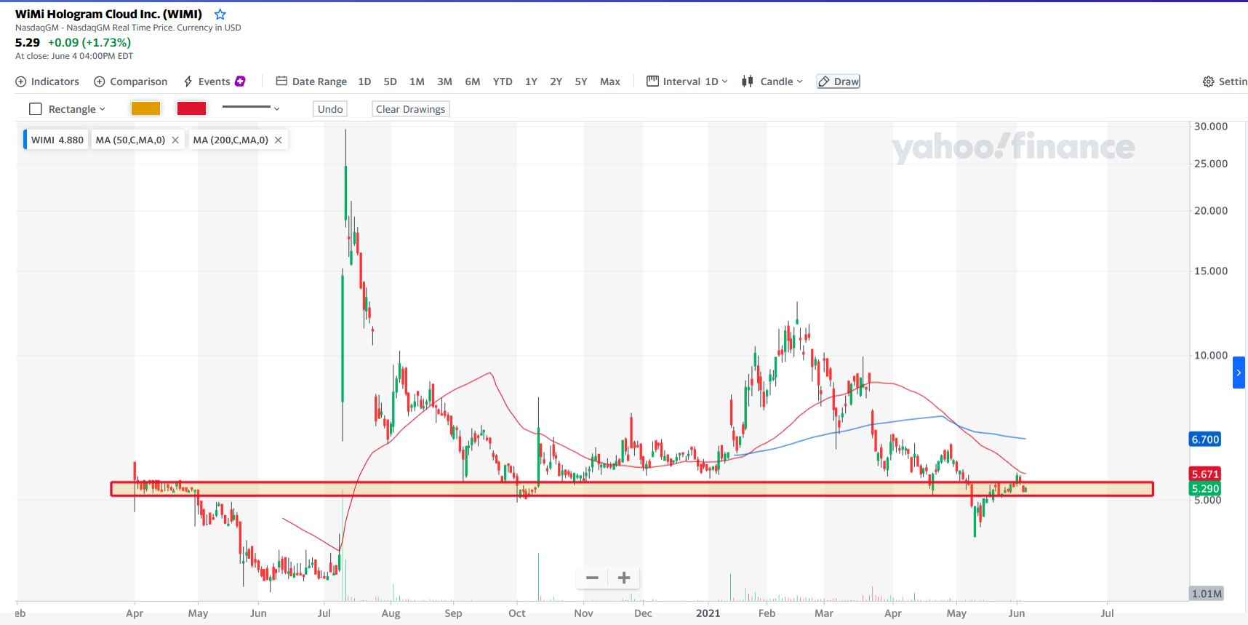Toggle the Draw pencil tool
This screenshot has height=625, width=1248.
coord(838,81)
